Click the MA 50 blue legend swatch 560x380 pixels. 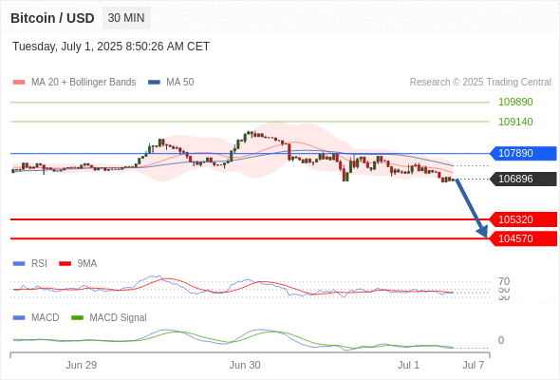pos(154,83)
